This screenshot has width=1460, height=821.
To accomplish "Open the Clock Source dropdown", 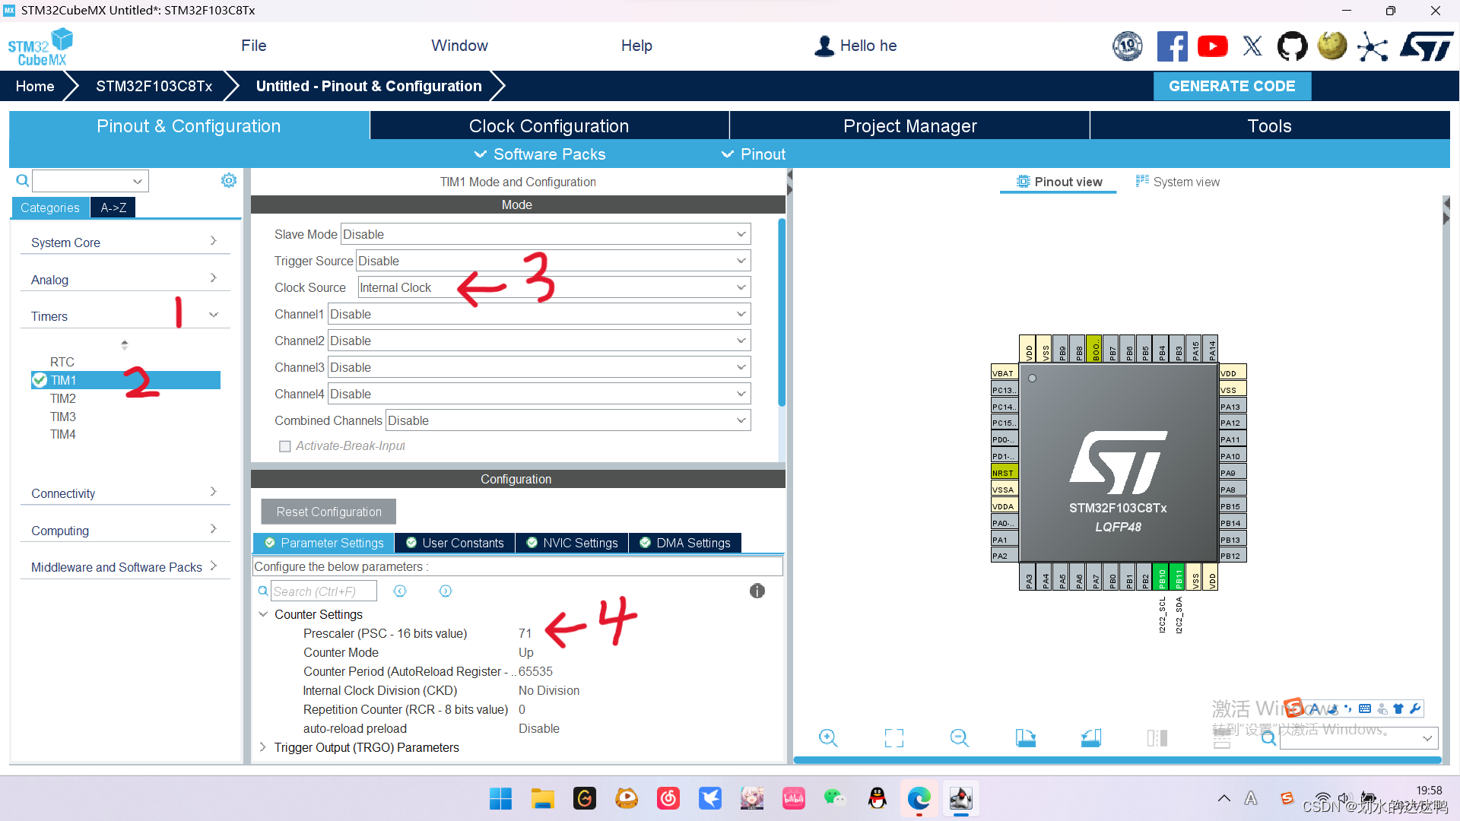I will pyautogui.click(x=554, y=287).
